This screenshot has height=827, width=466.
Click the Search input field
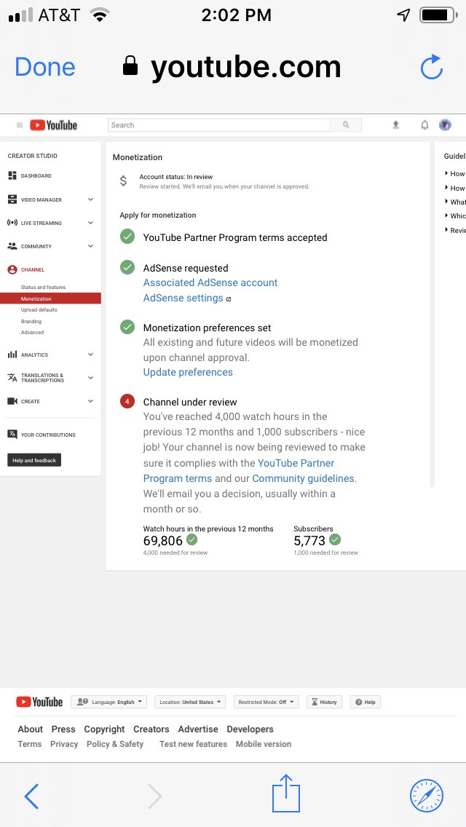pyautogui.click(x=219, y=125)
